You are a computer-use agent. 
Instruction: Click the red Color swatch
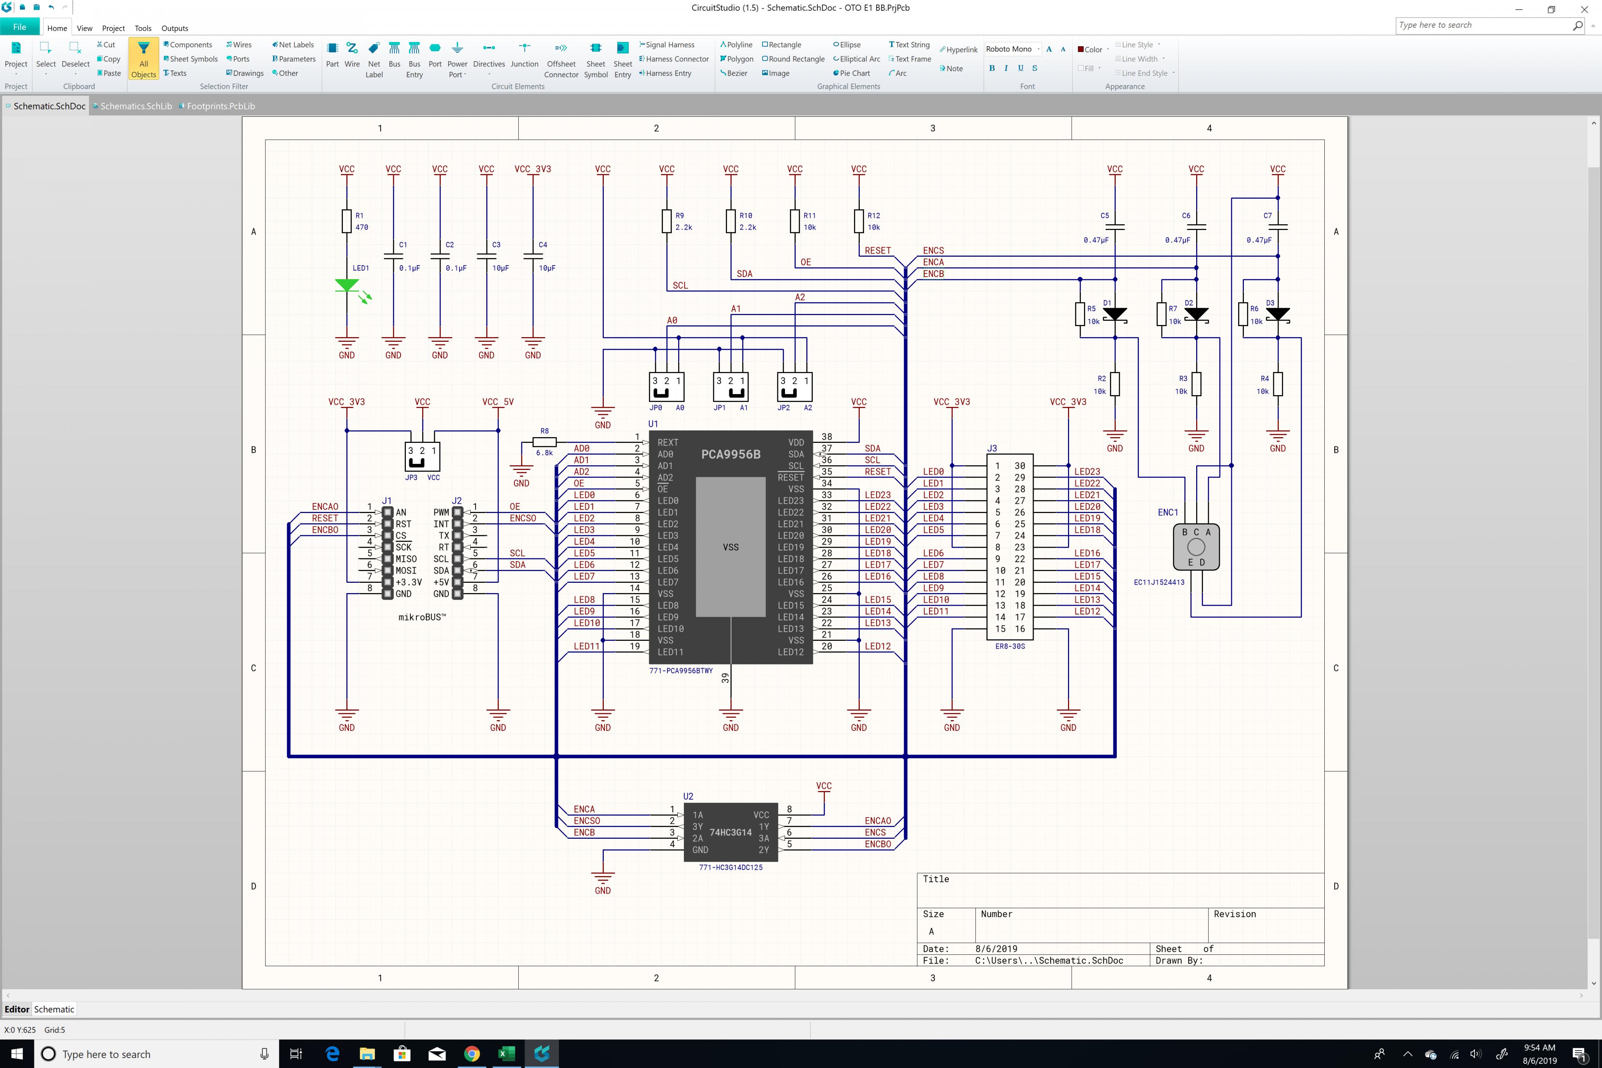[1081, 49]
